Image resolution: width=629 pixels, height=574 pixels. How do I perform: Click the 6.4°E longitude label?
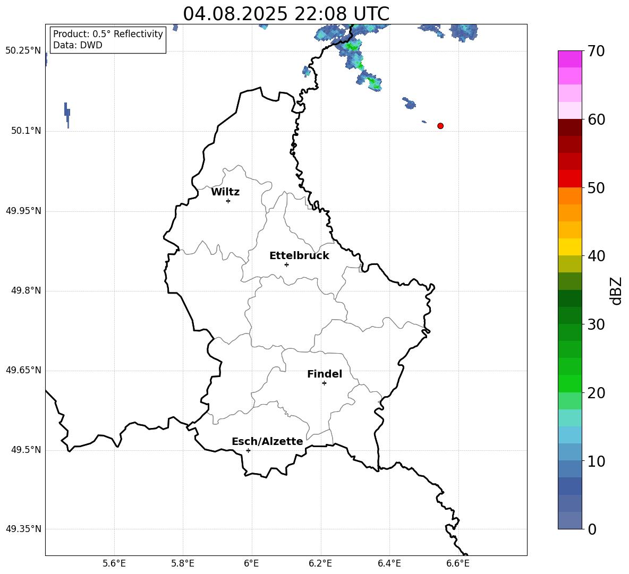[389, 563]
